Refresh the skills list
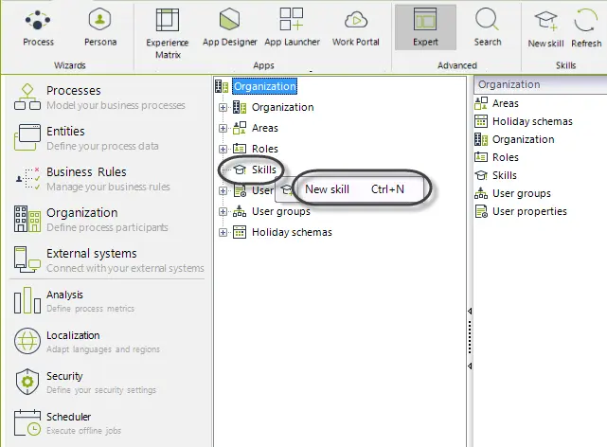This screenshot has height=447, width=607. [586, 29]
